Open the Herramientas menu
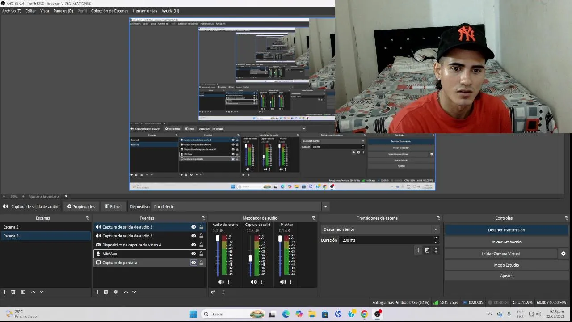The width and height of the screenshot is (572, 322). pyautogui.click(x=145, y=11)
